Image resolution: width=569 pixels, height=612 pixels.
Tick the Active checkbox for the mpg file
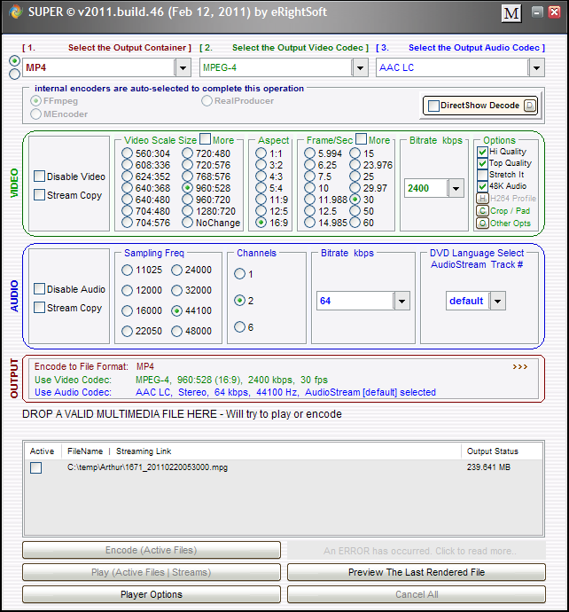[35, 467]
